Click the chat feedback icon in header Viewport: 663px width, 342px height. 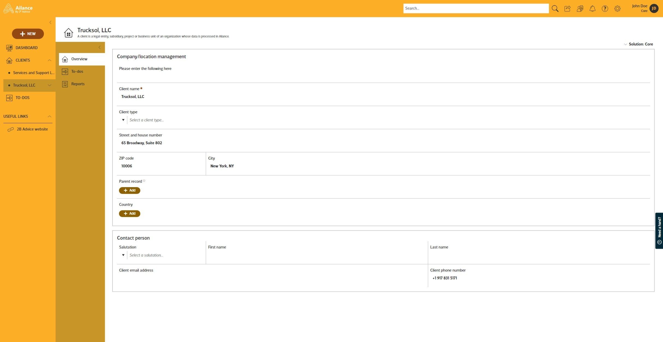coord(580,8)
